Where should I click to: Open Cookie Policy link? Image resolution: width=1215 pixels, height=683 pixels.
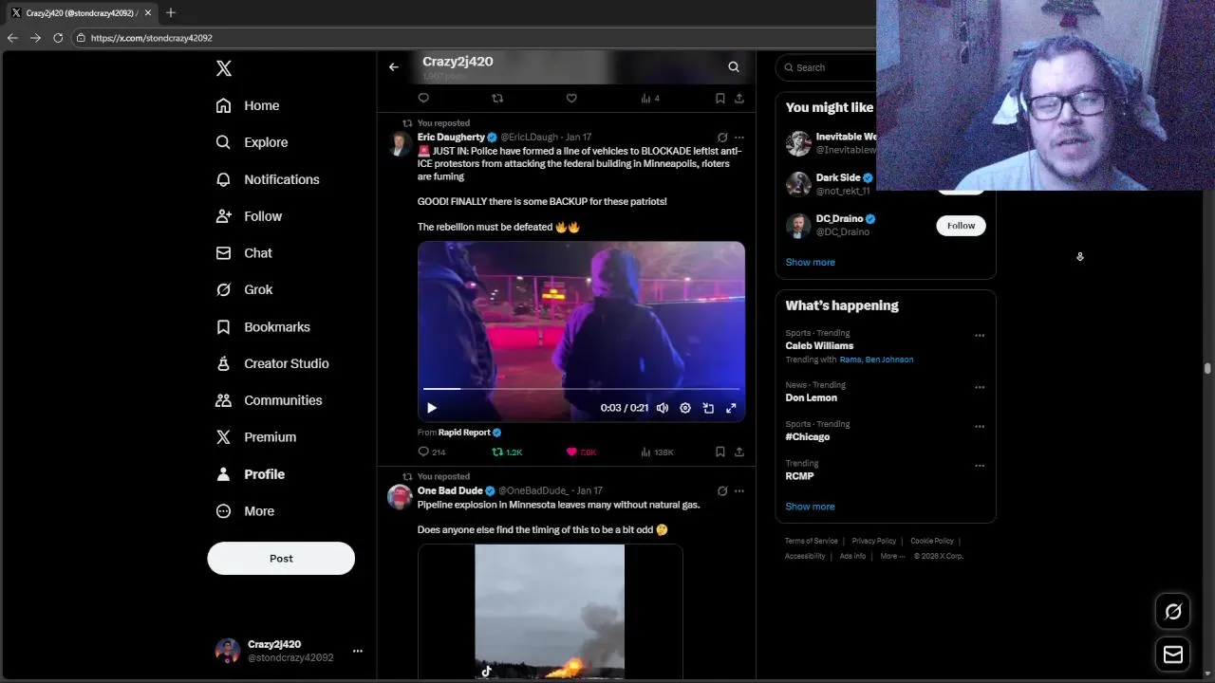coord(932,541)
